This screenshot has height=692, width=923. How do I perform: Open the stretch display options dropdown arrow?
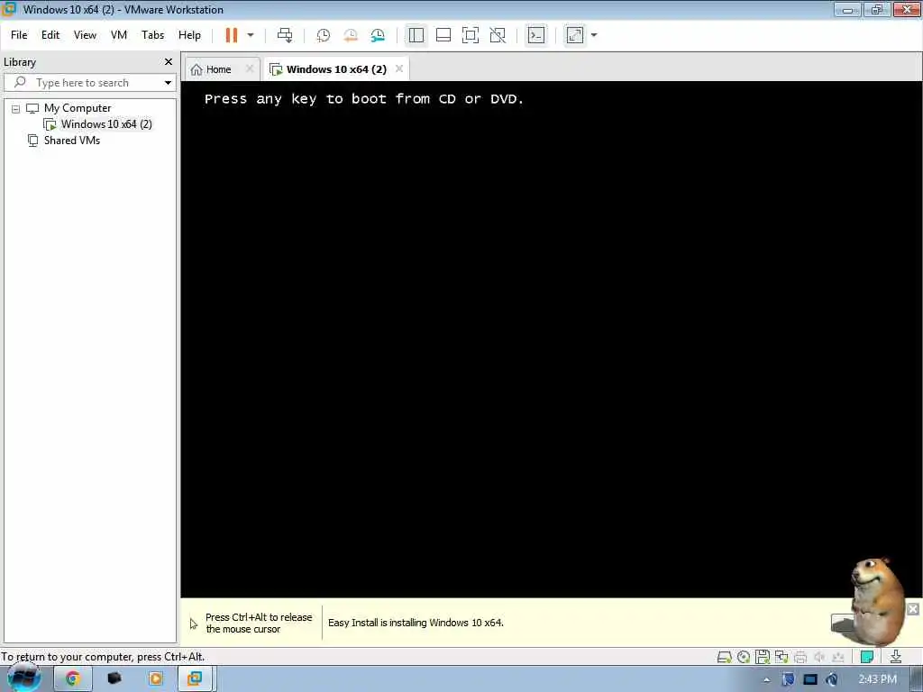click(x=594, y=35)
